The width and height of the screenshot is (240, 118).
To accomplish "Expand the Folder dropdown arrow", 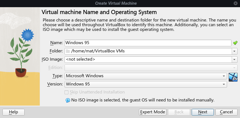I will [x=234, y=51].
